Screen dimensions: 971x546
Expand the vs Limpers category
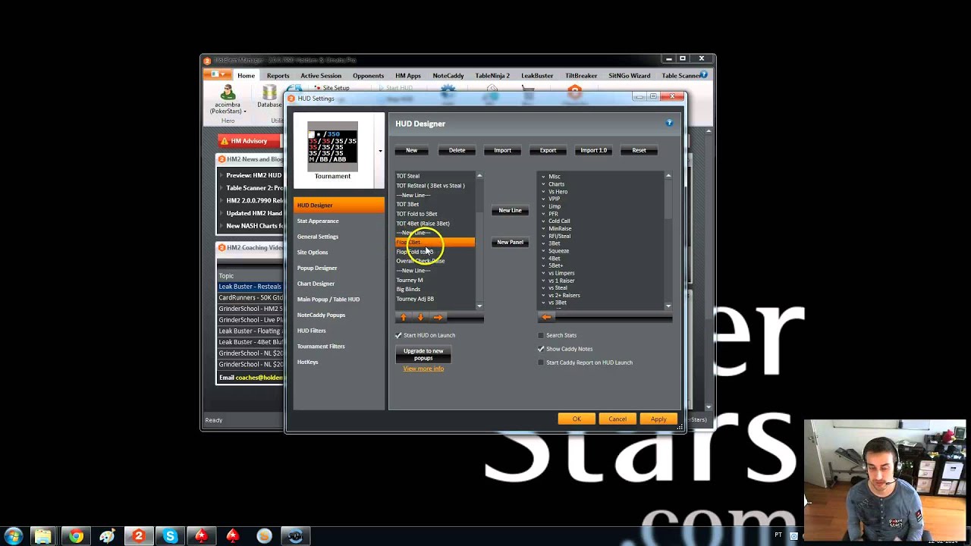[543, 273]
